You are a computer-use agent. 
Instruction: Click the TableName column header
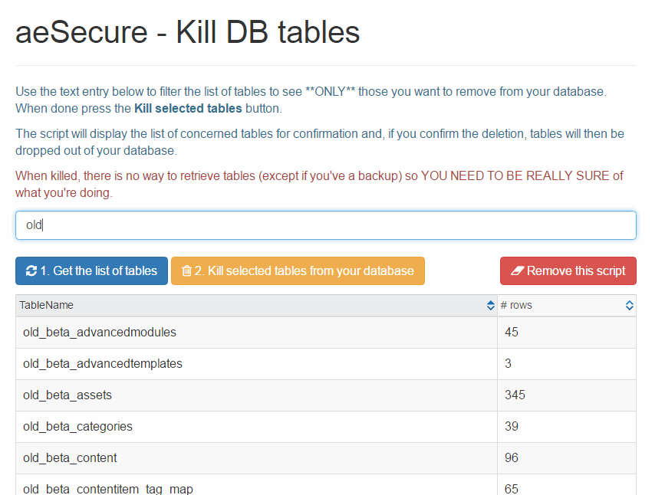(257, 305)
